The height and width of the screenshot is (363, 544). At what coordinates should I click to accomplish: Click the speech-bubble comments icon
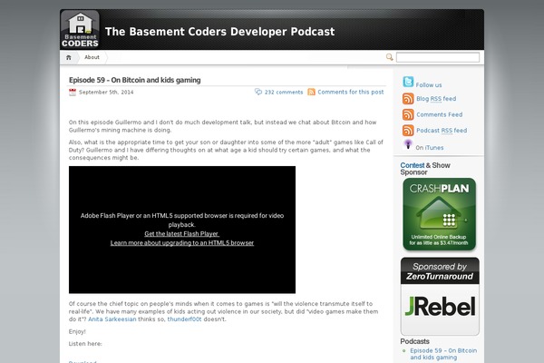coord(258,92)
